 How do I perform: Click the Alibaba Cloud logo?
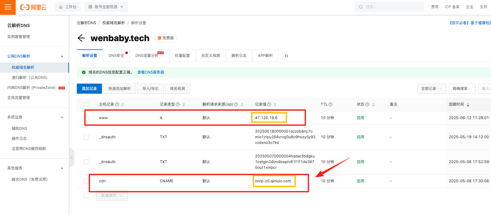click(33, 7)
